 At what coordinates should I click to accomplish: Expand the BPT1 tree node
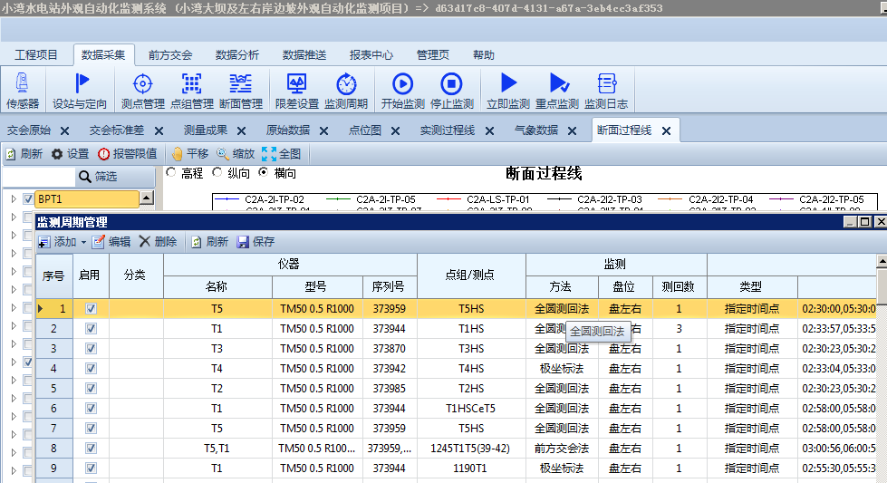pyautogui.click(x=14, y=199)
